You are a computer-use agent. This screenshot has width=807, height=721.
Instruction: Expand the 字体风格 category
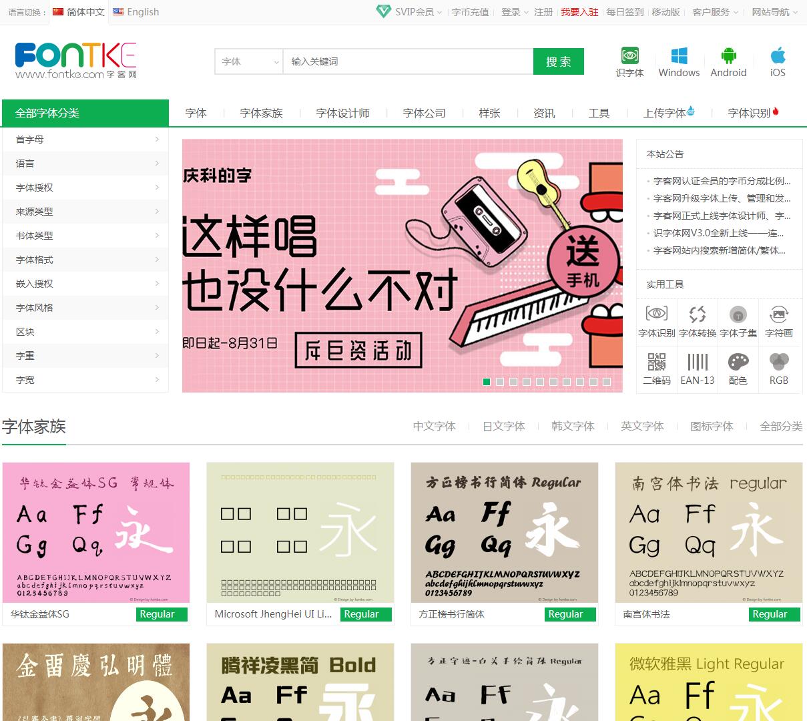point(85,308)
